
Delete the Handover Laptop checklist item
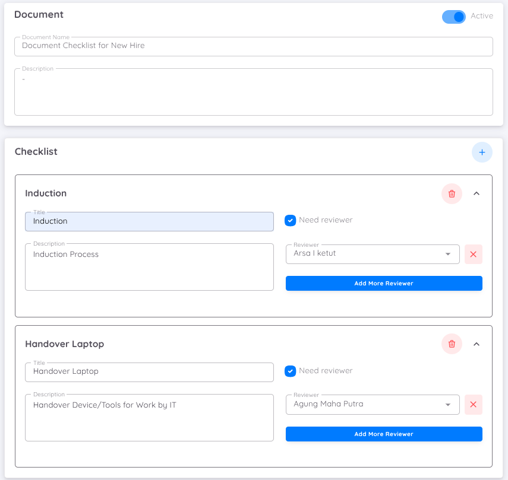coord(452,344)
